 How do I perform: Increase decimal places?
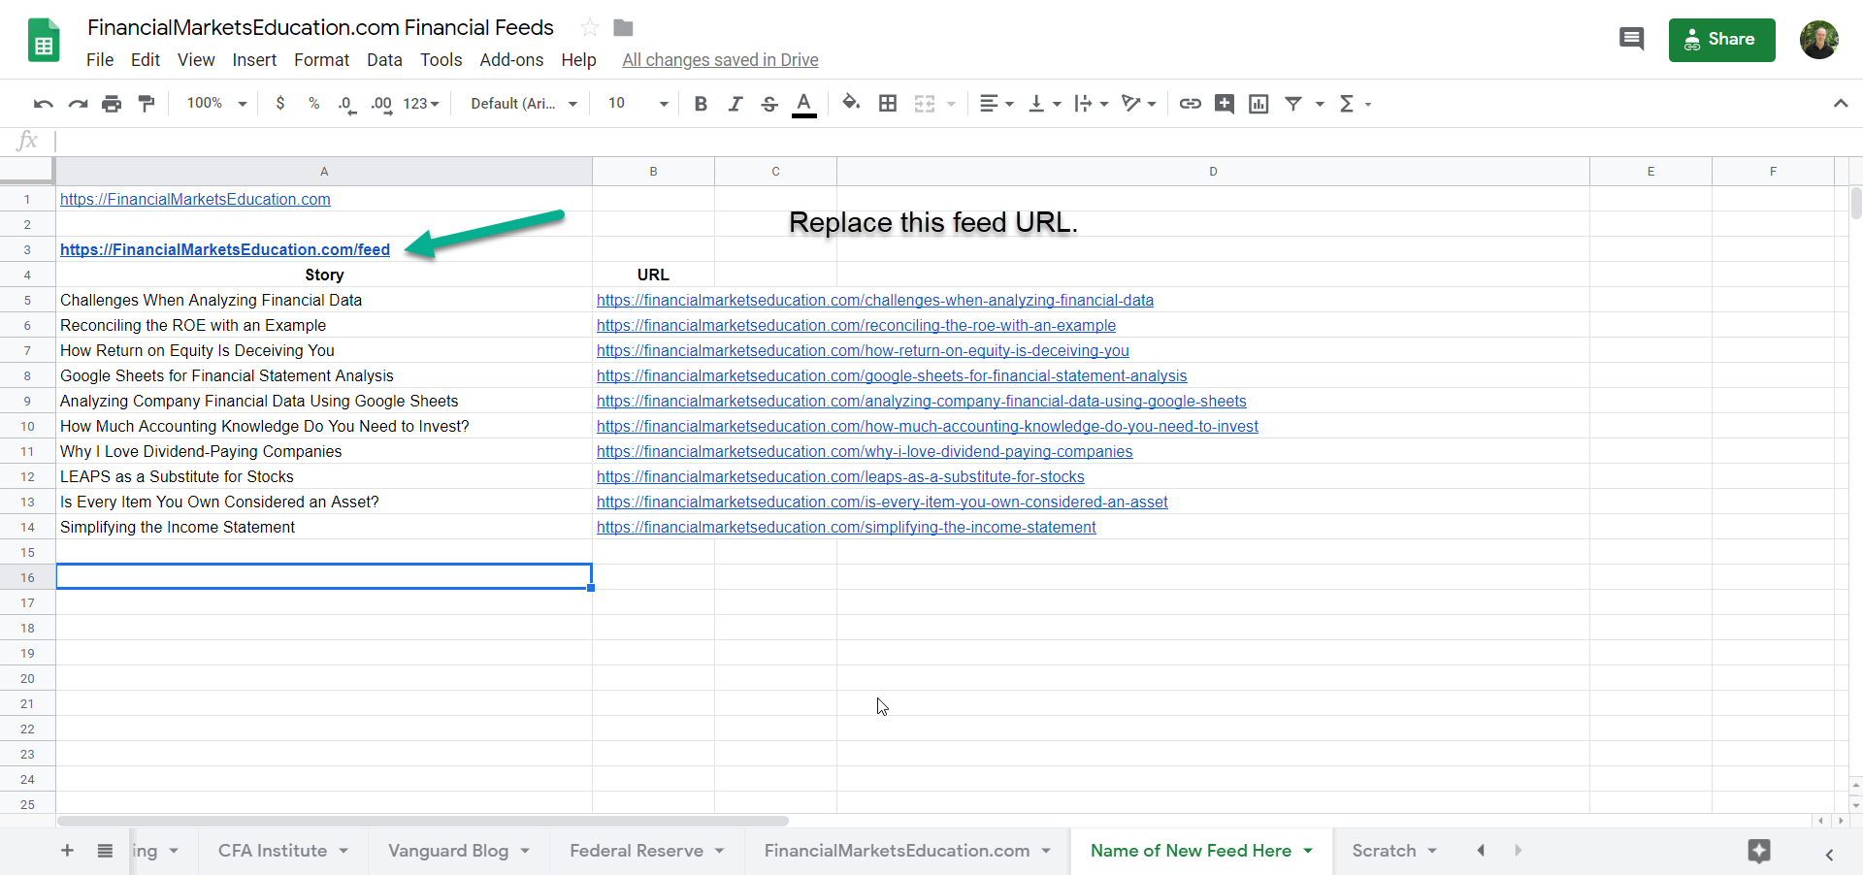click(x=381, y=104)
